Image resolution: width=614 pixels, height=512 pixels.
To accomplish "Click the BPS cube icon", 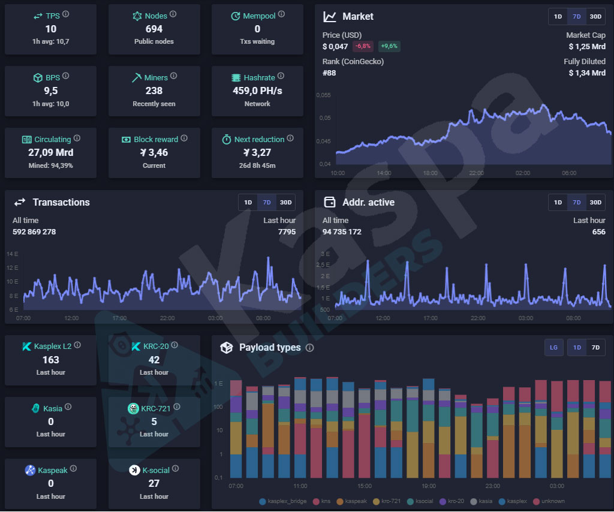I will pos(38,78).
